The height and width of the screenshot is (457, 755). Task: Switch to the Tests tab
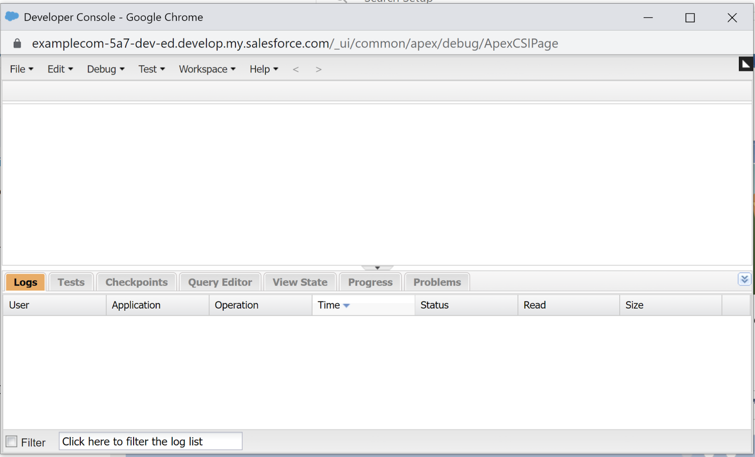point(71,282)
